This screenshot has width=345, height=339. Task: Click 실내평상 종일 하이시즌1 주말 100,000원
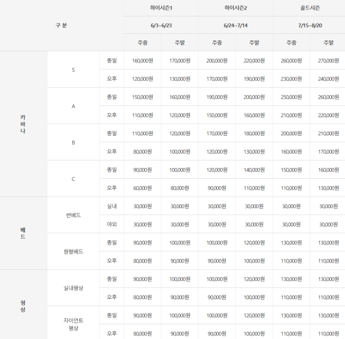click(x=180, y=279)
